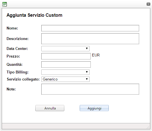Click the green window icon in title bar
The image size is (152, 131).
5,4
